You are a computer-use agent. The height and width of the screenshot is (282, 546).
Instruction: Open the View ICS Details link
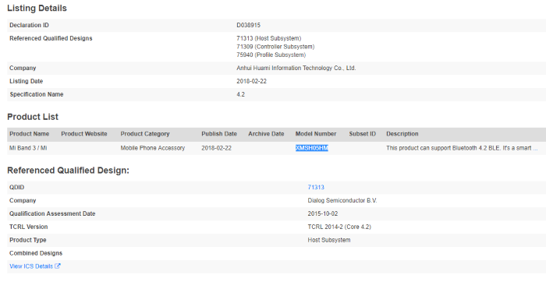pos(31,266)
